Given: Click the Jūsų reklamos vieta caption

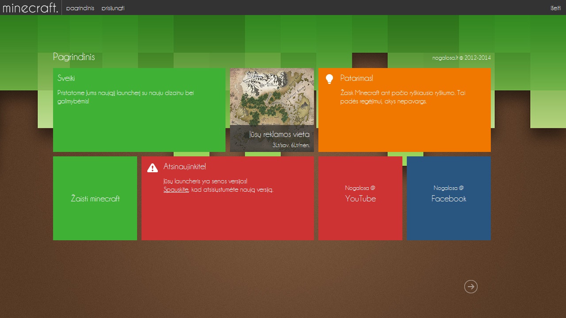Looking at the screenshot, I should pos(279,134).
